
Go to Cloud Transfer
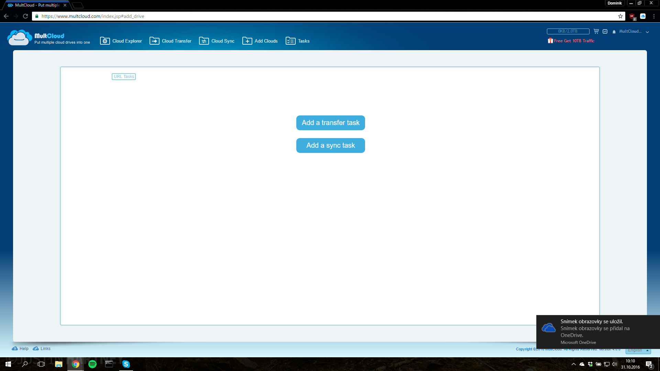pyautogui.click(x=170, y=41)
